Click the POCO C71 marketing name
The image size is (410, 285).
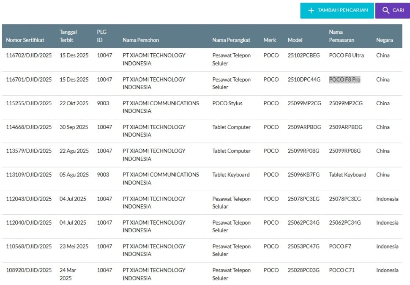(x=341, y=270)
